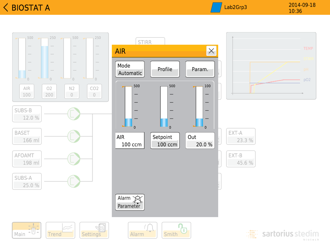The height and width of the screenshot is (247, 330).
Task: Open the Alarm bell menu
Action: tap(143, 230)
